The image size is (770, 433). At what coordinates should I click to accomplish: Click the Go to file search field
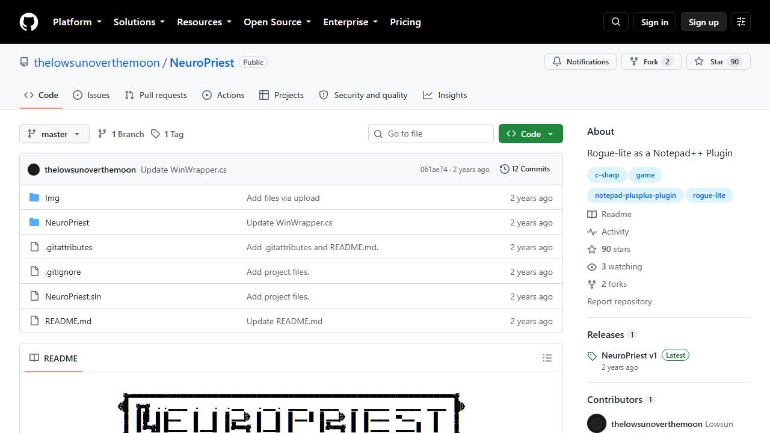[431, 134]
